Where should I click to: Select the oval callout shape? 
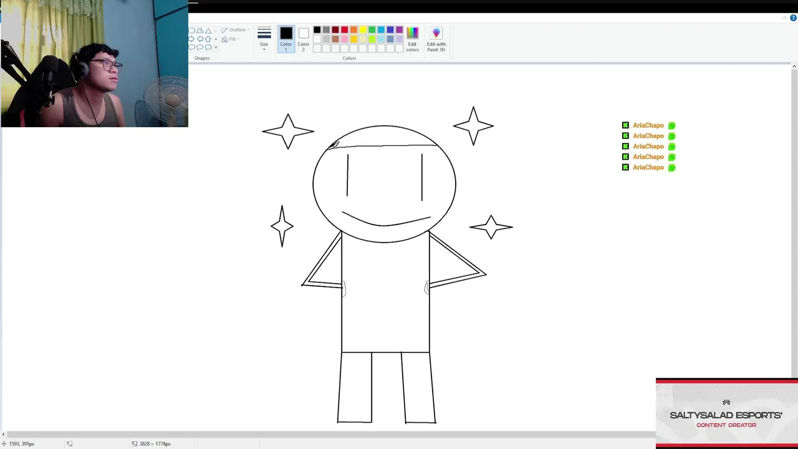200,47
